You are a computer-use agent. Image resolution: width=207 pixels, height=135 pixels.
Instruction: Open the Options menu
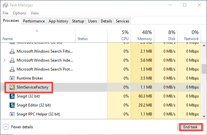click(x=20, y=13)
